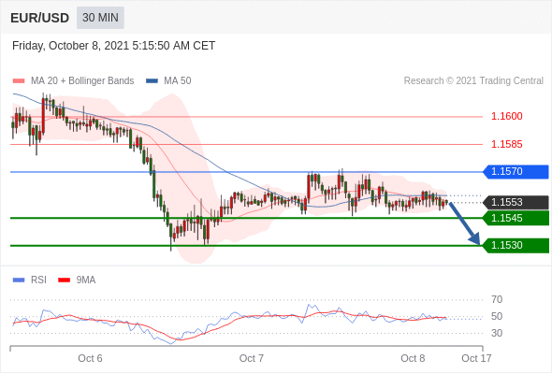Toggle the RSI legend swatch
Viewport: 552px width, 374px height.
pos(19,280)
